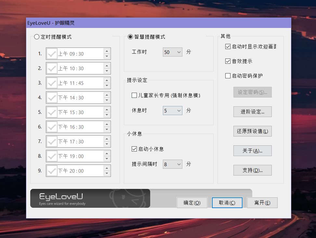316x238 pixels.
Task: Click the 还原预设值 restore defaults button
Action: click(x=253, y=131)
